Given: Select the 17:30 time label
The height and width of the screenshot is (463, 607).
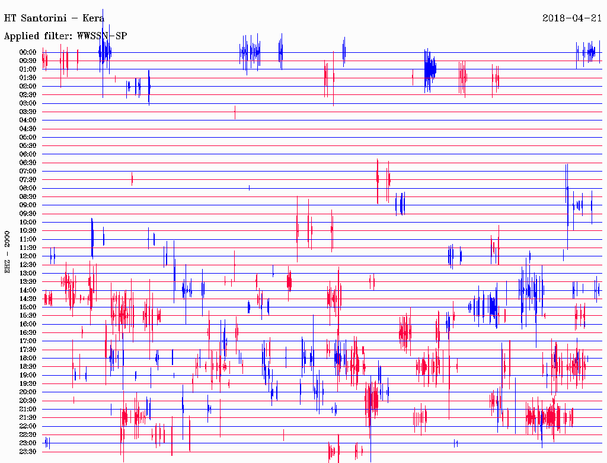Looking at the screenshot, I should pos(28,350).
